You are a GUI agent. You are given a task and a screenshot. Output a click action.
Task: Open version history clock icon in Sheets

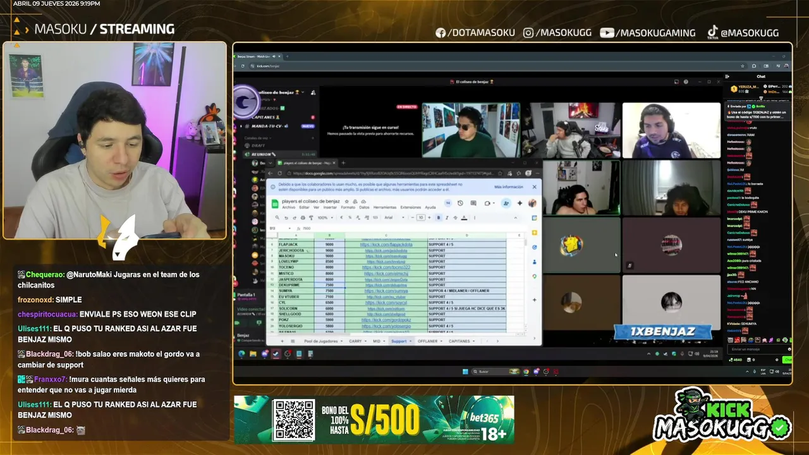(x=460, y=203)
